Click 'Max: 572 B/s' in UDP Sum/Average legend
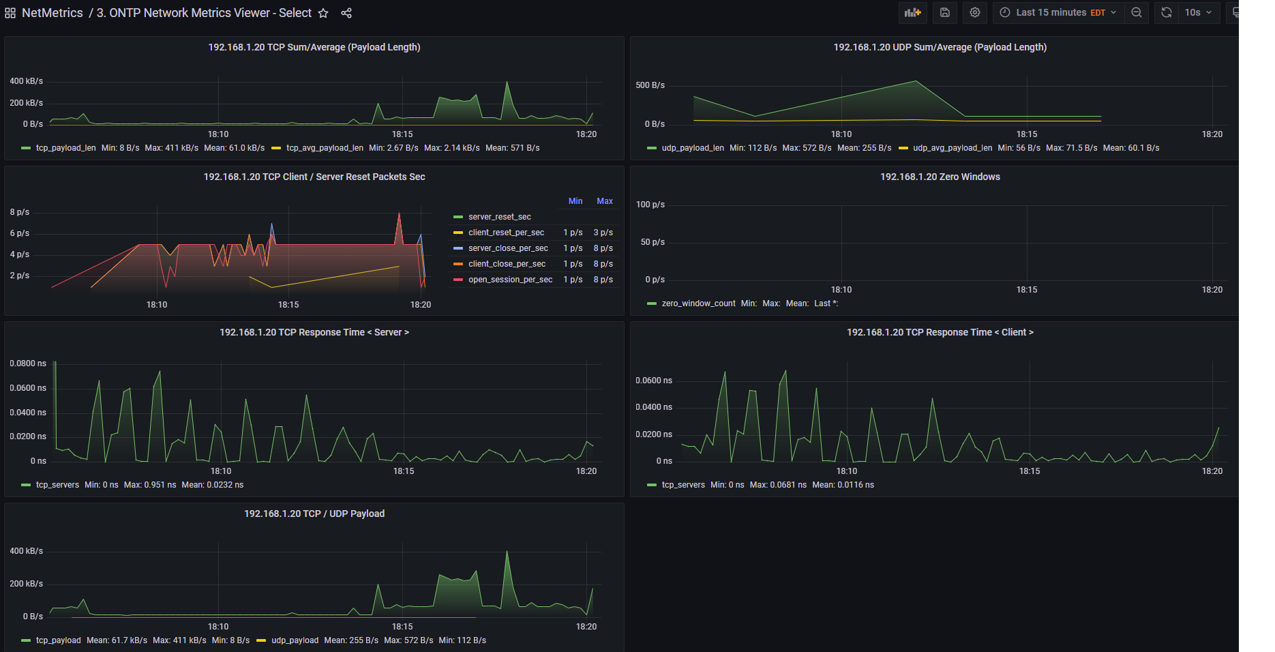 807,148
